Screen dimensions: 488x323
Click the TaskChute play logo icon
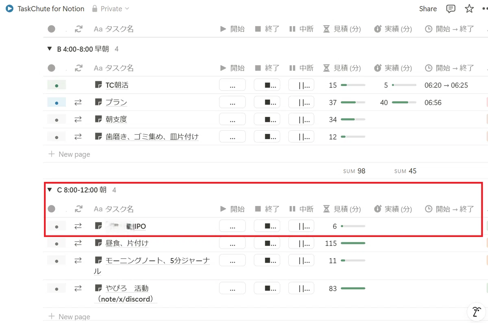point(10,9)
